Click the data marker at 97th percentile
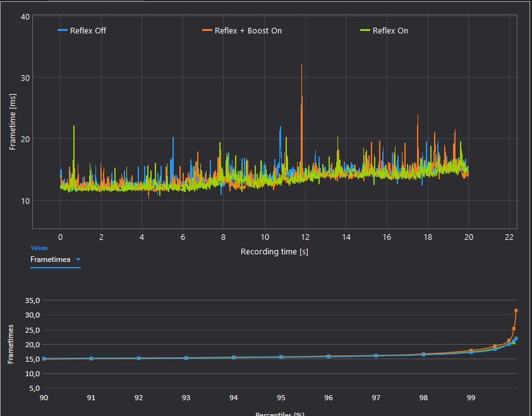Viewport: 532px width, 416px height. (x=376, y=355)
